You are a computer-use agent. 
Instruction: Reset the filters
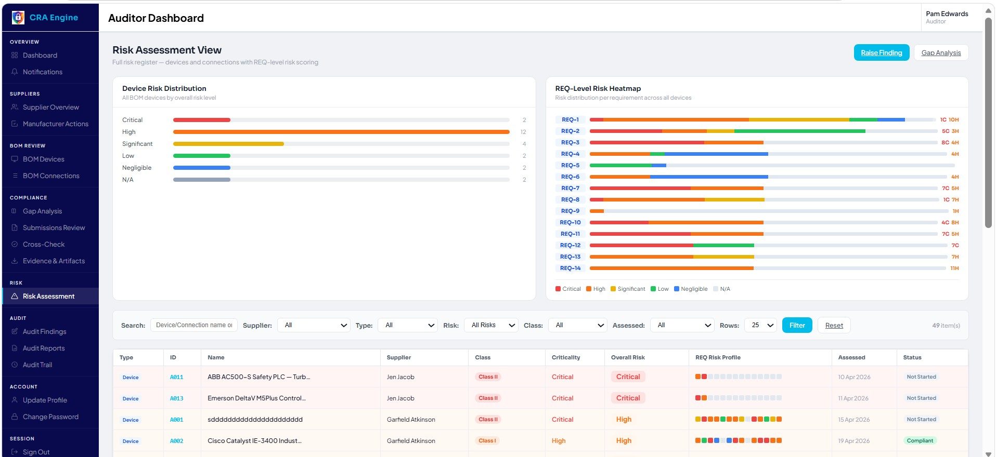point(834,326)
